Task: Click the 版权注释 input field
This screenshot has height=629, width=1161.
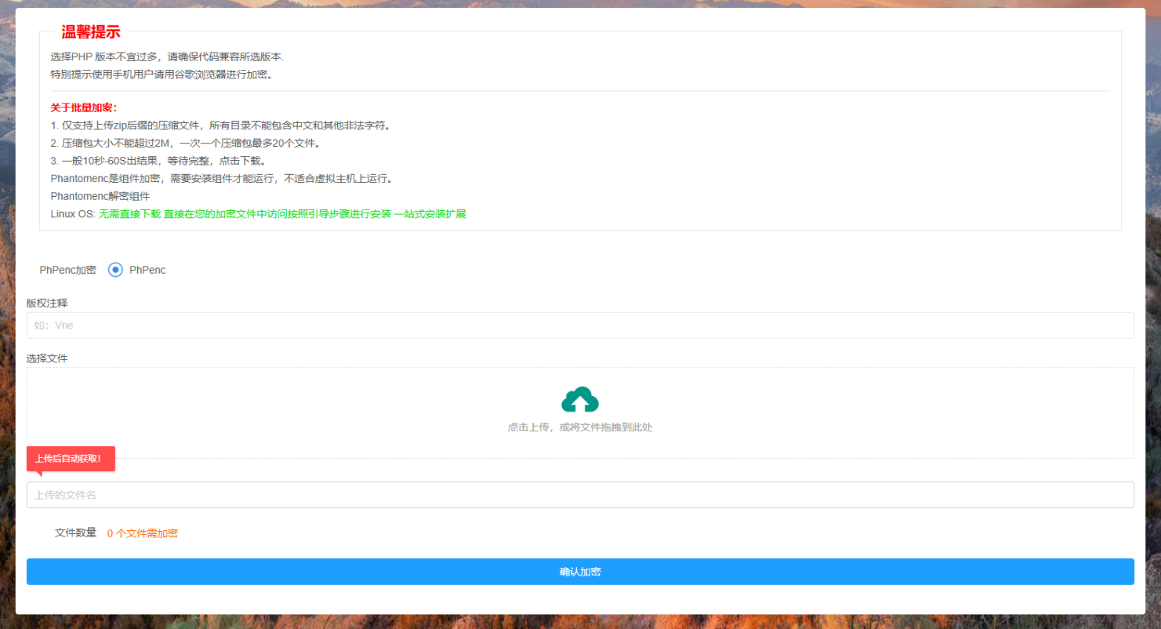Action: point(580,325)
